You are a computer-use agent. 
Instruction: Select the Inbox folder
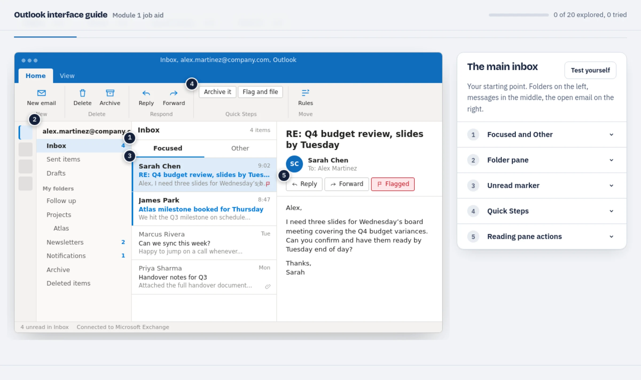(x=84, y=146)
